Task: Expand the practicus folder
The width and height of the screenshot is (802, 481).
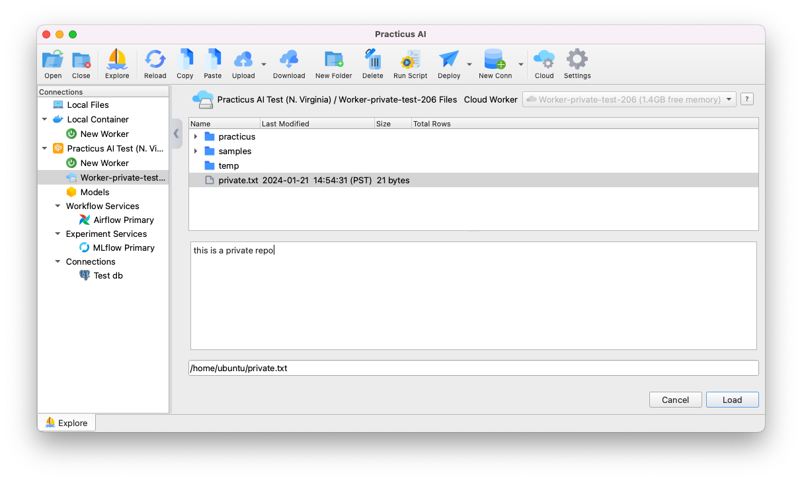Action: [196, 137]
